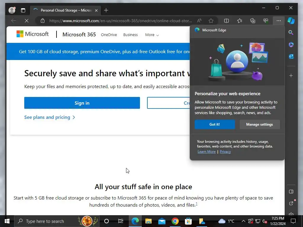303x227 pixels.
Task: Open Microsoft Store from taskbar
Action: 188,221
